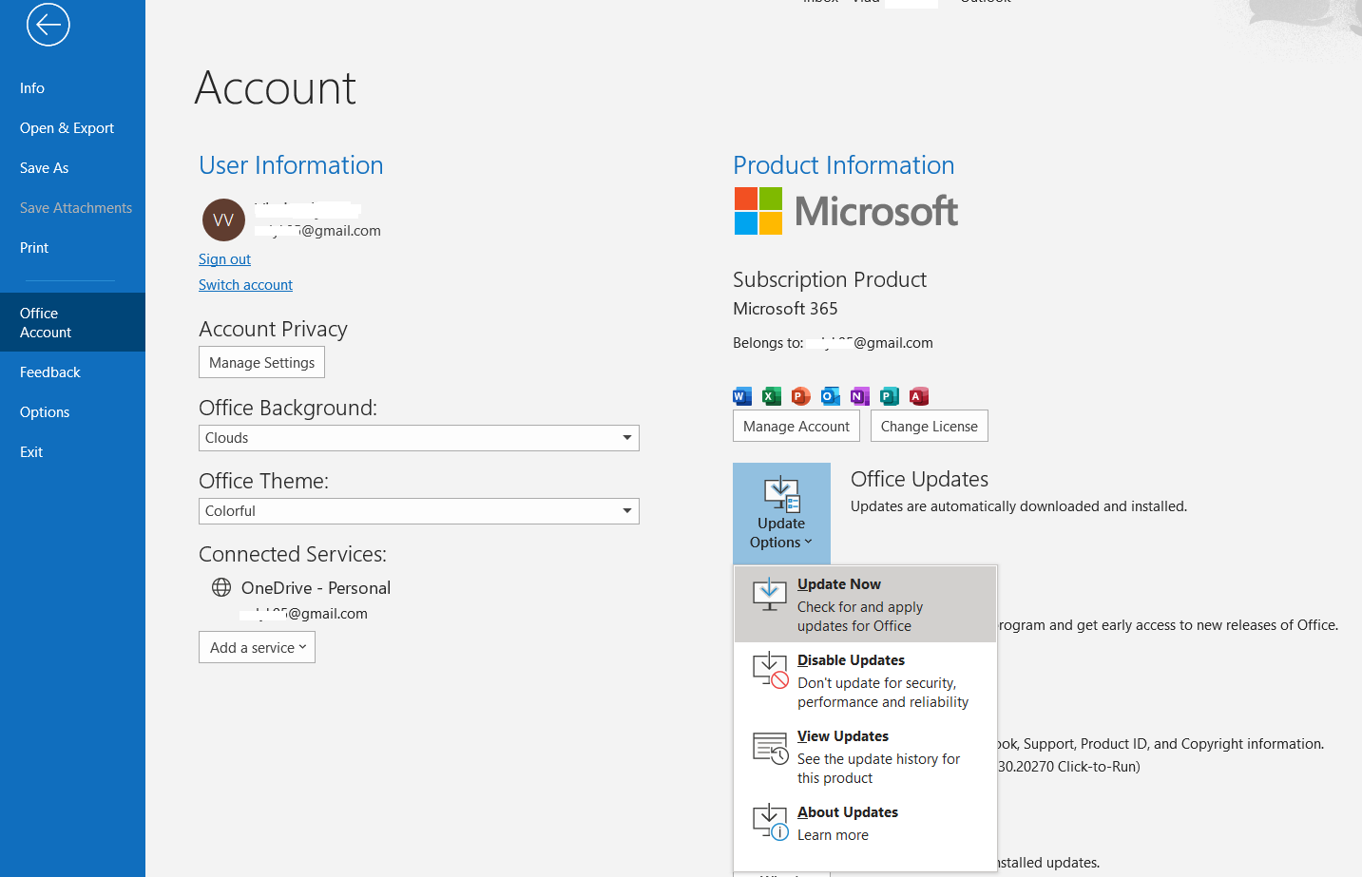Click the Connected Services heading
Viewport: 1362px width, 877px height.
point(293,554)
